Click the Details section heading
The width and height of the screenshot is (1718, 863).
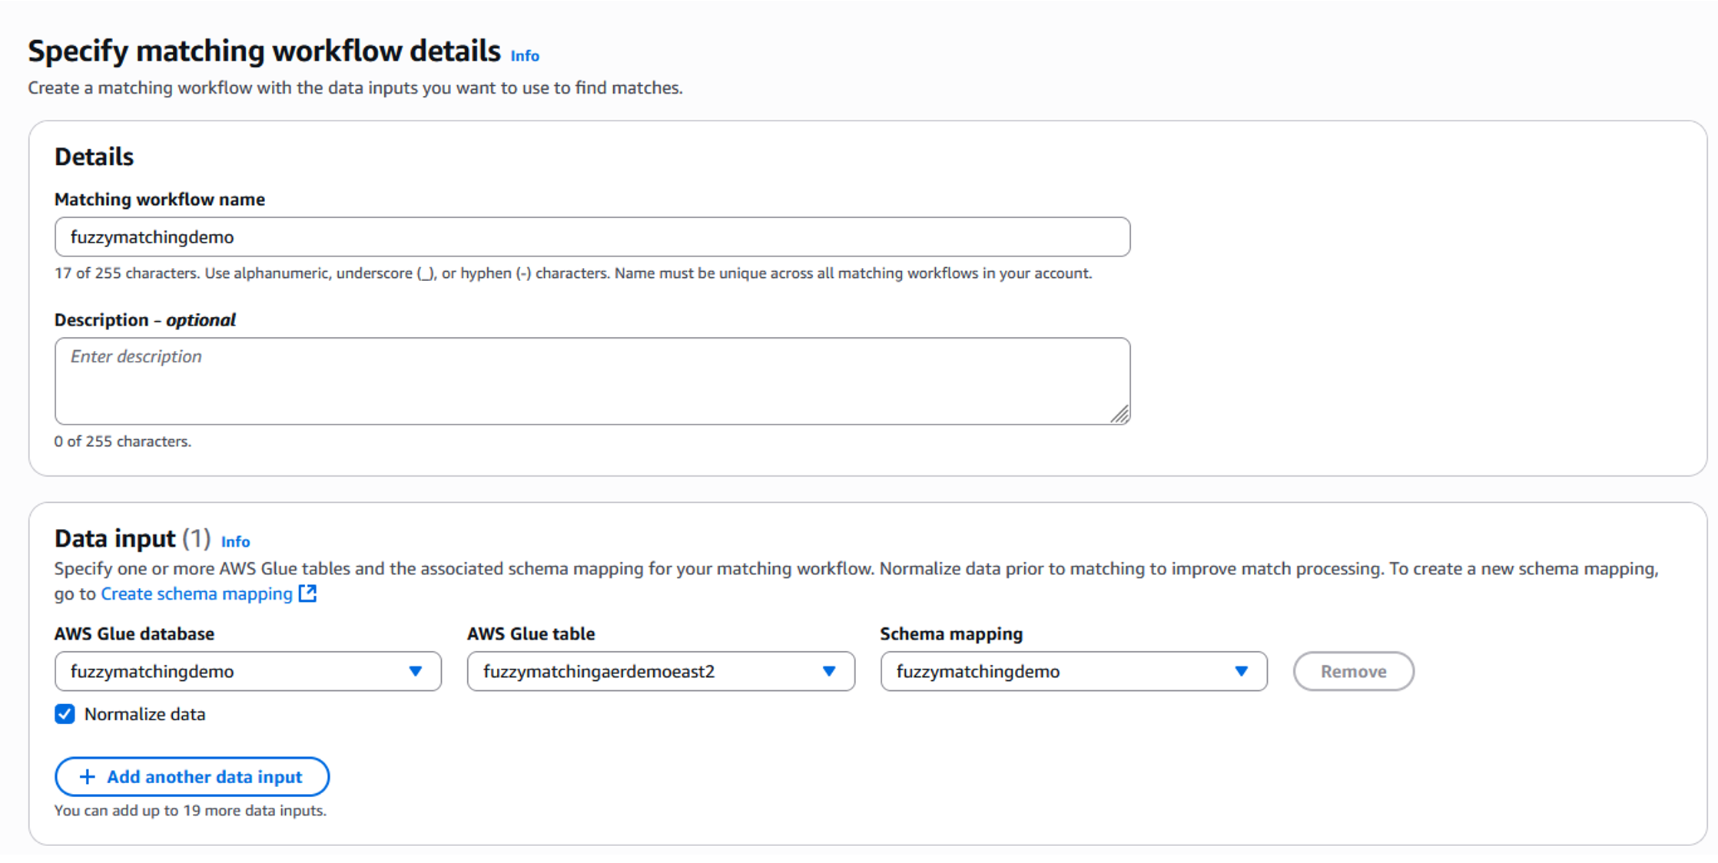pos(94,157)
